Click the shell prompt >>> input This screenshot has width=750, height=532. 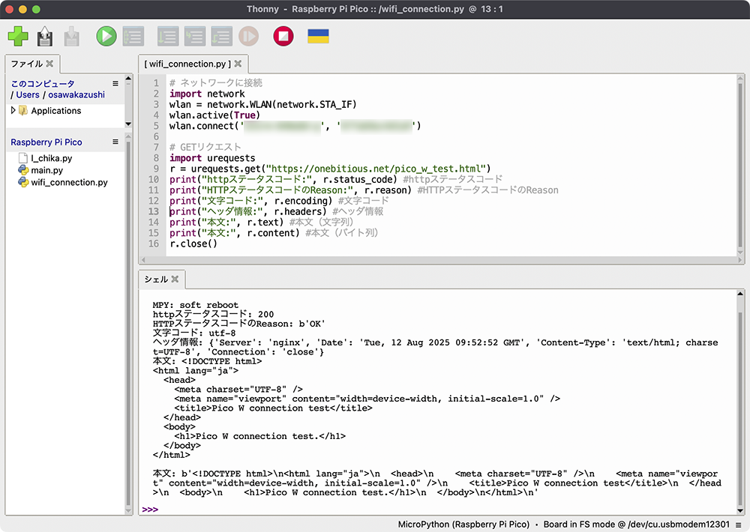point(150,510)
